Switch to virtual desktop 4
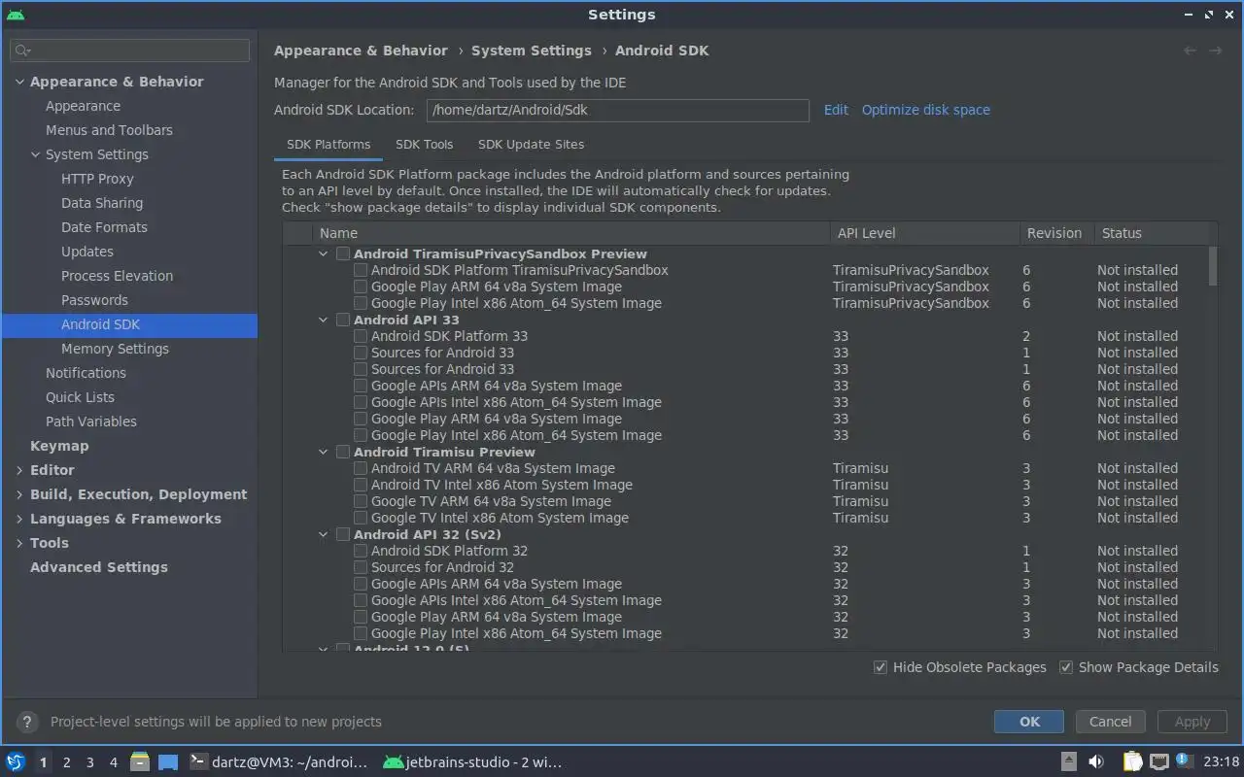Viewport: 1244px width, 777px height. tap(114, 762)
